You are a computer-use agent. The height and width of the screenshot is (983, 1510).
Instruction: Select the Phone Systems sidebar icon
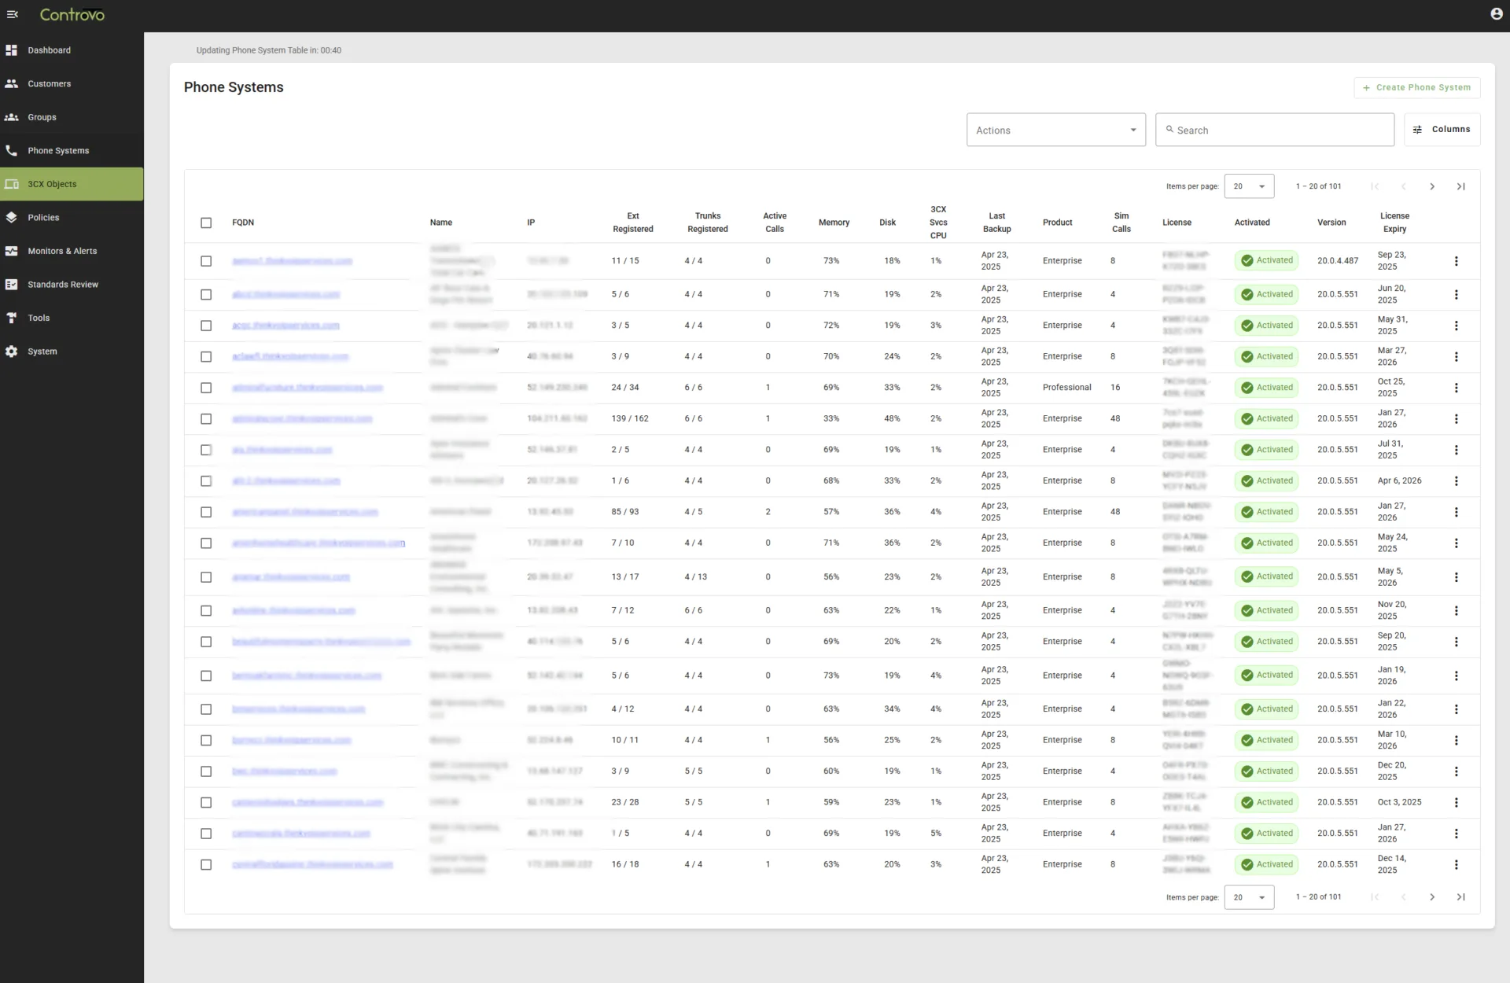click(x=12, y=150)
